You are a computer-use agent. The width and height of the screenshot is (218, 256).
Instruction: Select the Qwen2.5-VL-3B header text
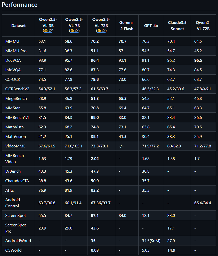48,23
